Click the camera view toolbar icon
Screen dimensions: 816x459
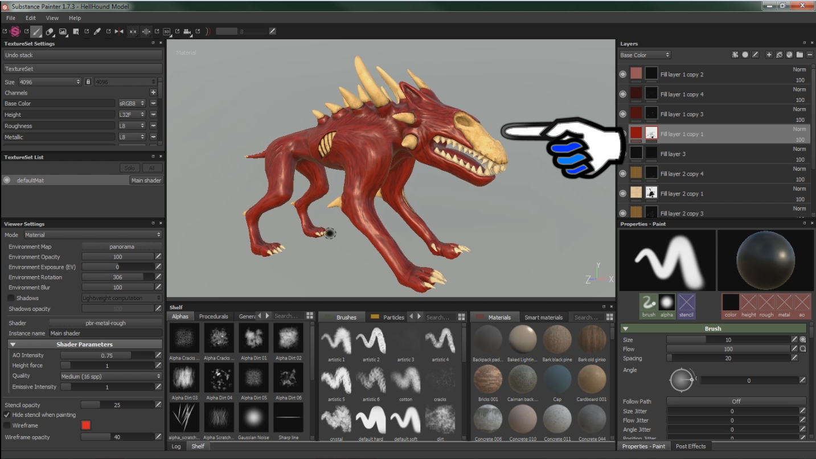pos(187,32)
